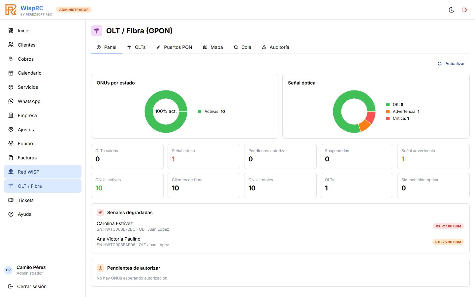Viewport: 475px width, 297px height.
Task: Click the Equipo team icon
Action: (x=11, y=144)
